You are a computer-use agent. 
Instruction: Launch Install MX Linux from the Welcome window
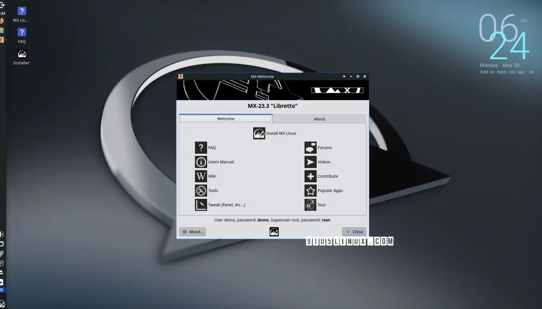click(275, 133)
